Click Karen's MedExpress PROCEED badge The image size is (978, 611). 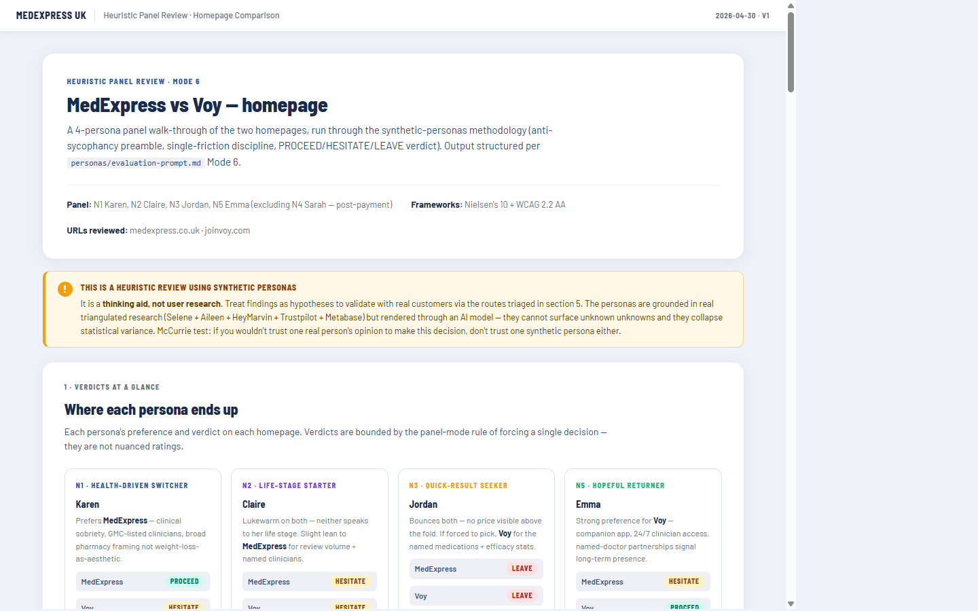point(185,582)
